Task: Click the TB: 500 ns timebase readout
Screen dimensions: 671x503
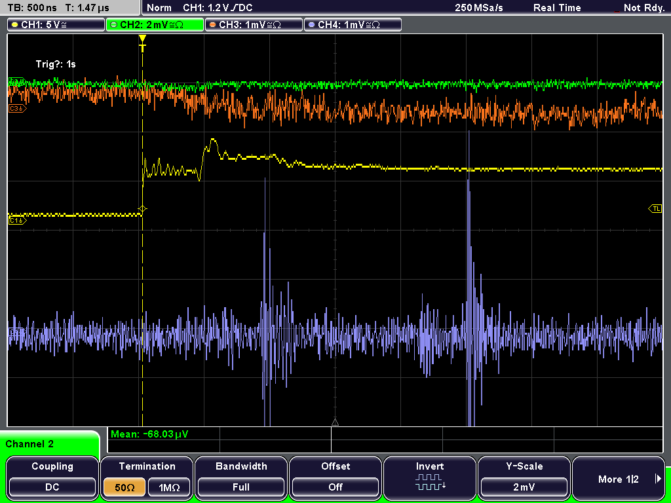Action: (32, 8)
